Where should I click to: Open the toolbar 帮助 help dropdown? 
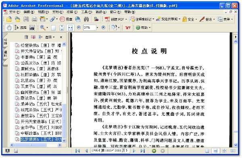pyautogui.click(x=143, y=28)
